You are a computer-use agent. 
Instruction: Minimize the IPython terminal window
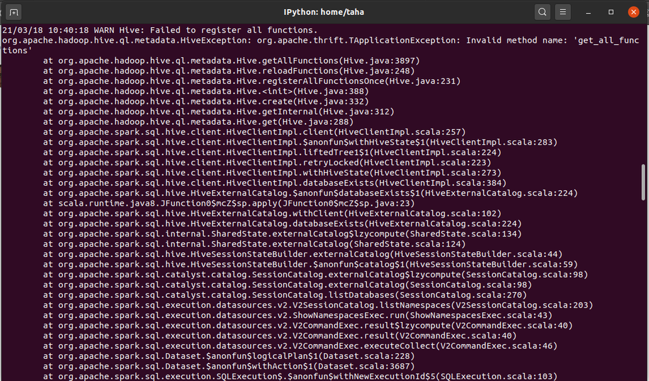click(588, 12)
